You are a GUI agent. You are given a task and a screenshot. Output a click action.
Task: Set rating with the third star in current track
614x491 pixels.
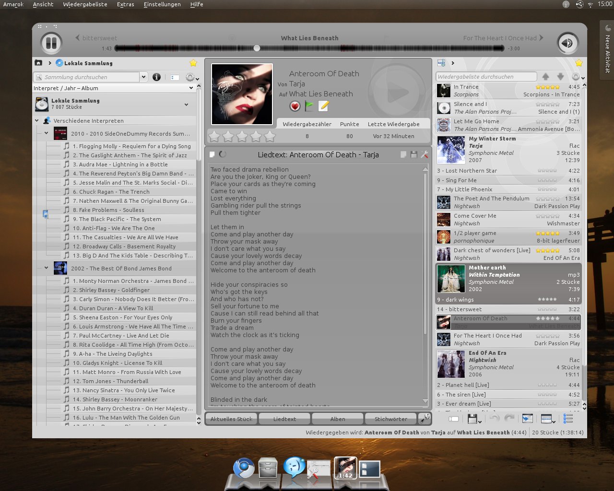coord(242,137)
